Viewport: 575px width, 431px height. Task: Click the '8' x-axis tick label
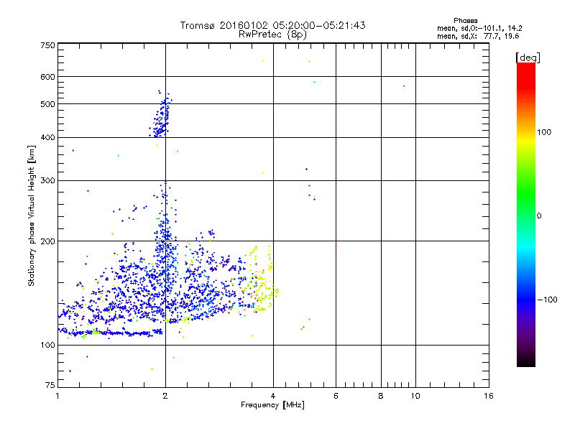pyautogui.click(x=381, y=396)
